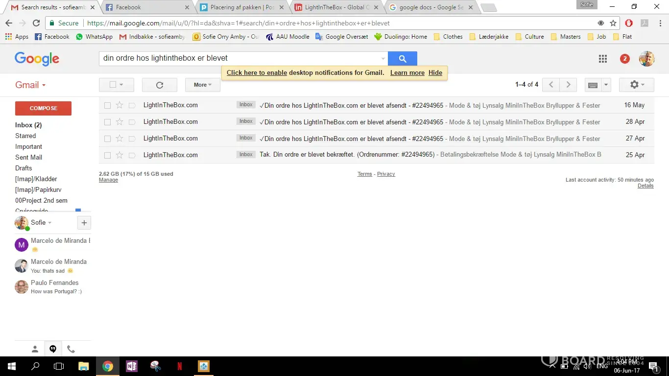
Task: Open the Inbox (2) folder
Action: click(28, 125)
